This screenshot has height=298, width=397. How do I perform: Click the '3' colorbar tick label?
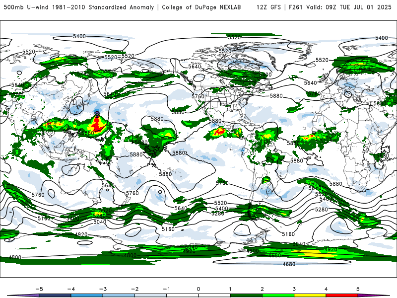coord(294,289)
